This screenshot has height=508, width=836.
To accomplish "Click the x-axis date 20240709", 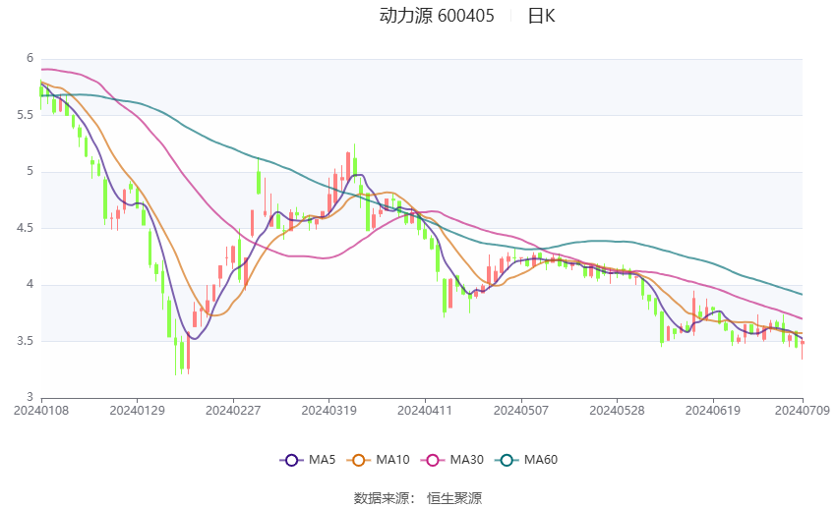I will click(x=803, y=411).
